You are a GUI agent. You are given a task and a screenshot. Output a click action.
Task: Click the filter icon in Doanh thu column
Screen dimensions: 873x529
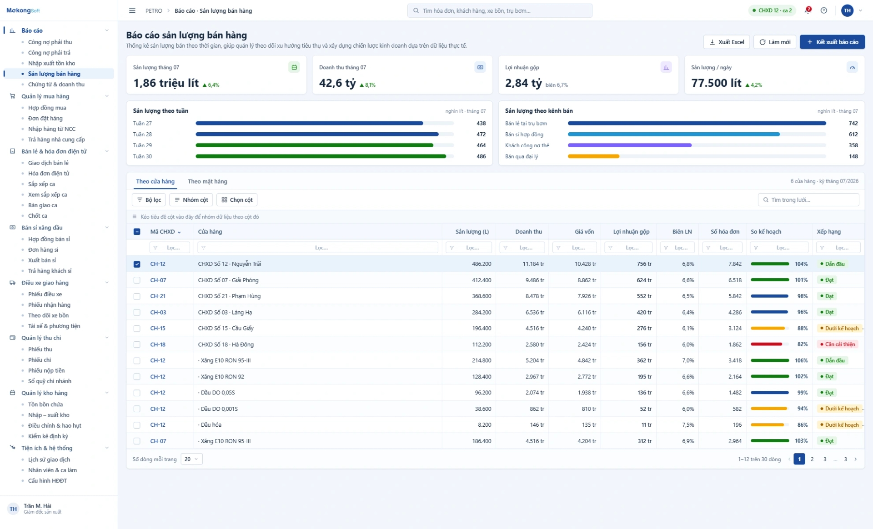(x=505, y=248)
